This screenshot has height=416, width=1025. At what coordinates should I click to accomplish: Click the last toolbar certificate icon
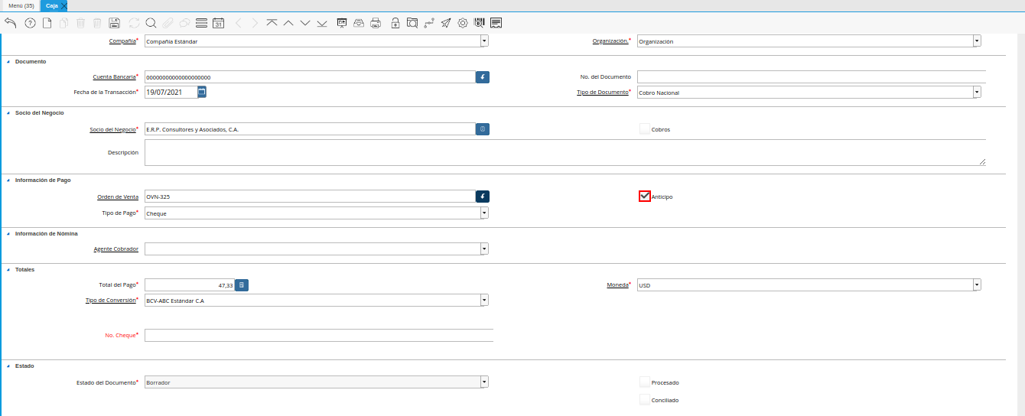coord(496,23)
